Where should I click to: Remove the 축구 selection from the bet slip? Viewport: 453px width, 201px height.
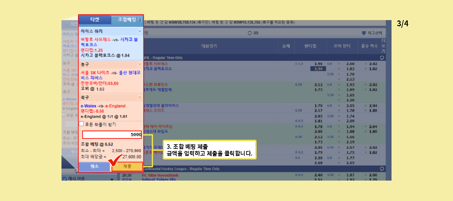[139, 97]
